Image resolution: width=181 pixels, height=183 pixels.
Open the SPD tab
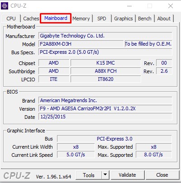point(102,19)
